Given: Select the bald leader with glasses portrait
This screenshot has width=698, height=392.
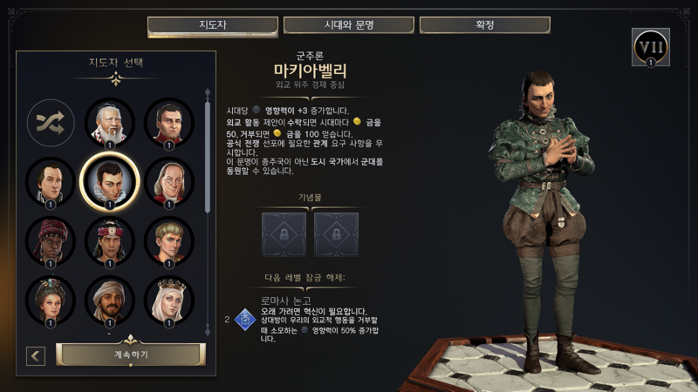Looking at the screenshot, I should tap(169, 183).
